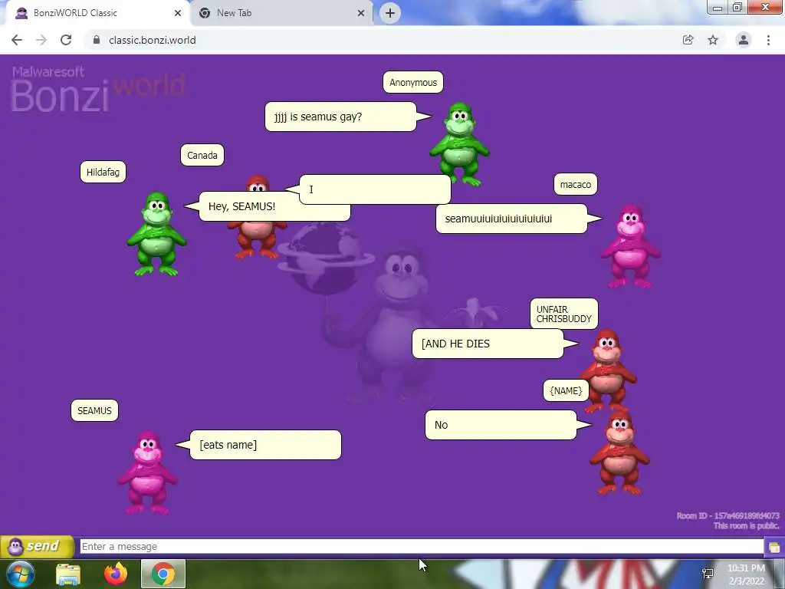Image resolution: width=785 pixels, height=589 pixels.
Task: Click the network tray icon
Action: coord(708,574)
